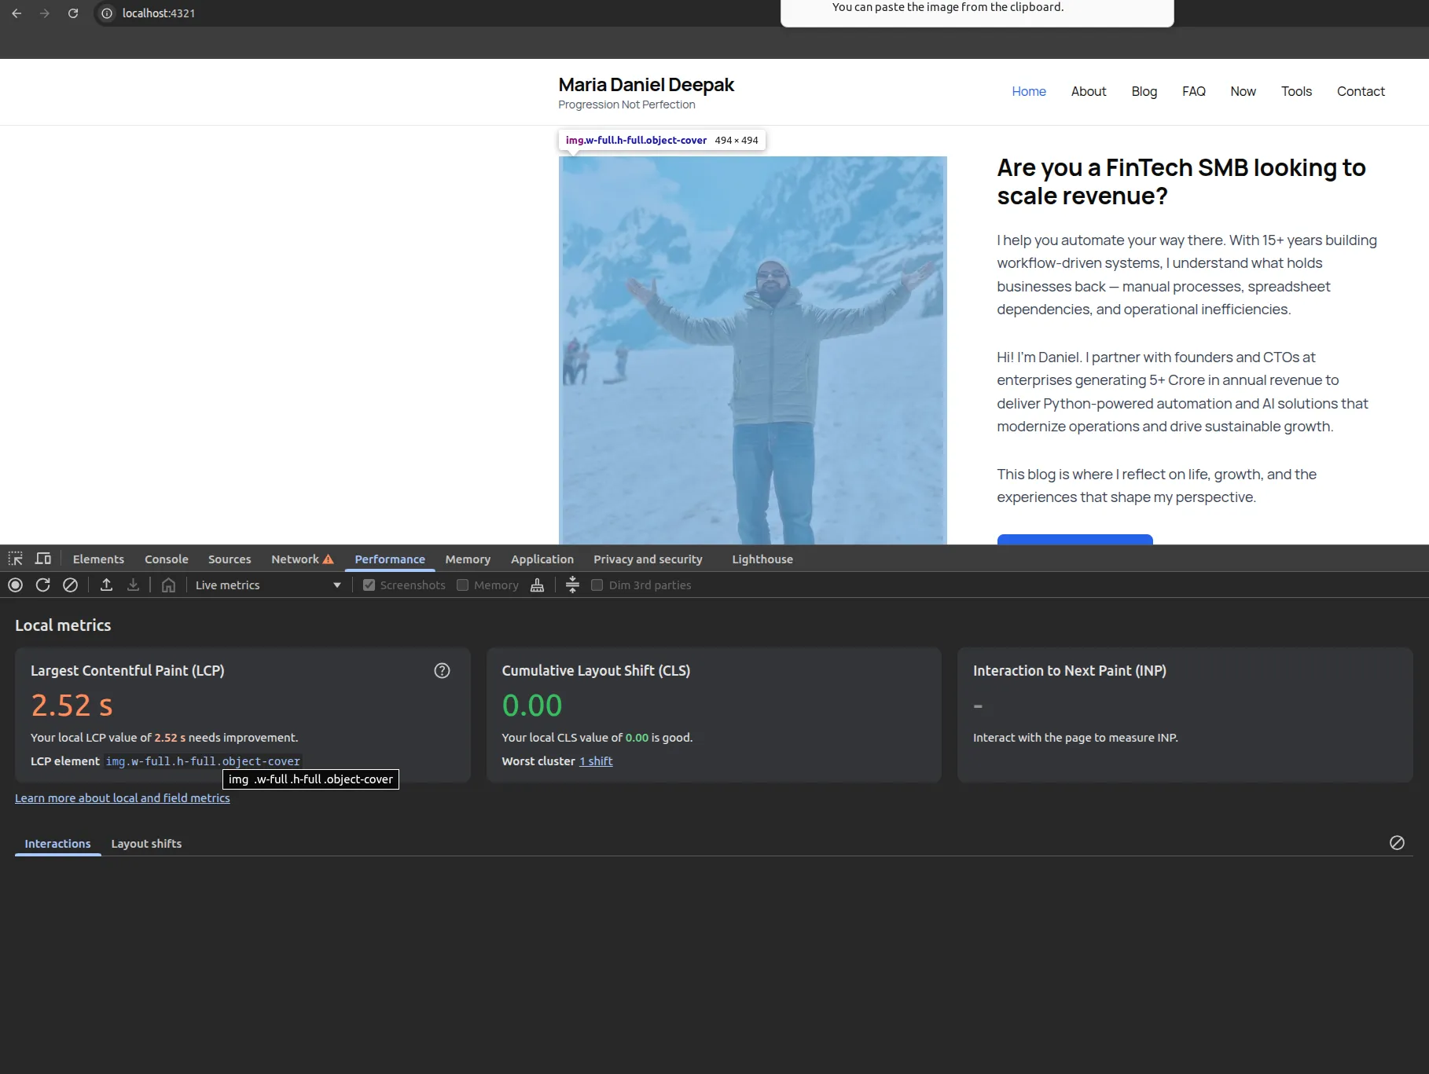Record and reload the page
The width and height of the screenshot is (1429, 1074).
[42, 585]
